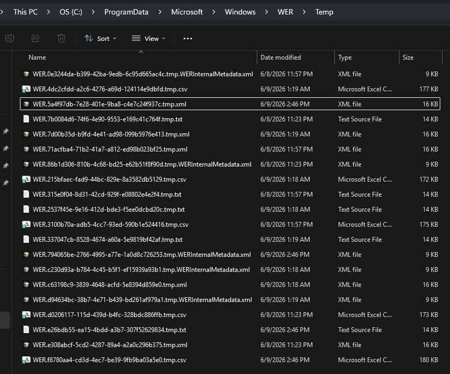The width and height of the screenshot is (450, 374).
Task: Expand chevron after This PC breadcrumb
Action: [x=48, y=12]
